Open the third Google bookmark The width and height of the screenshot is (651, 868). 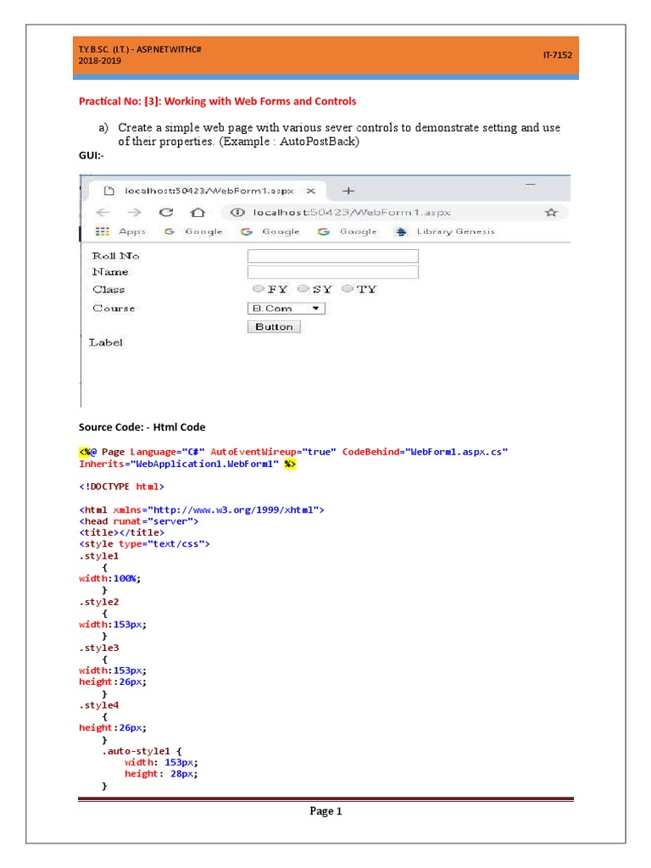(x=348, y=231)
